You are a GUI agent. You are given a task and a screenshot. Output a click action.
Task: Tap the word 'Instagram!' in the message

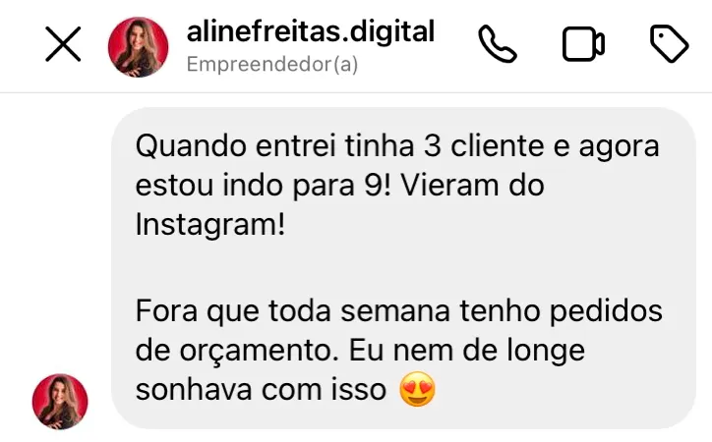[210, 225]
